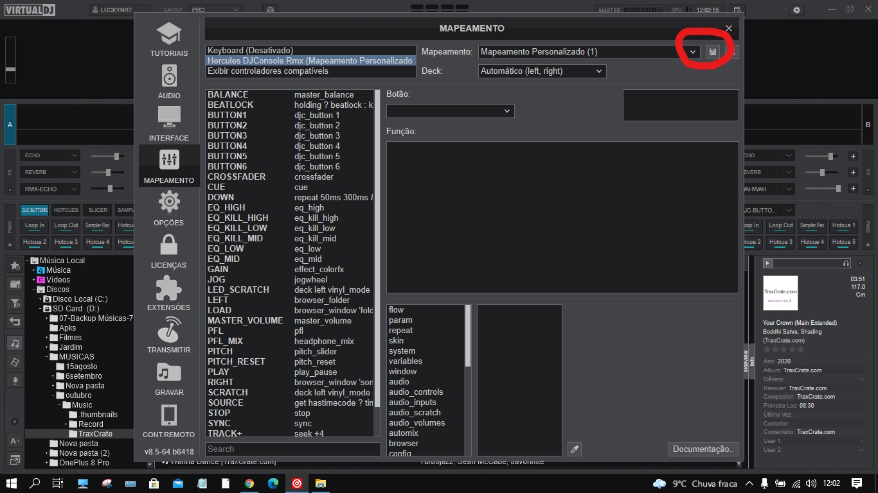The width and height of the screenshot is (878, 493).
Task: Switch left deck pads to HOTCUES
Action: click(x=66, y=210)
